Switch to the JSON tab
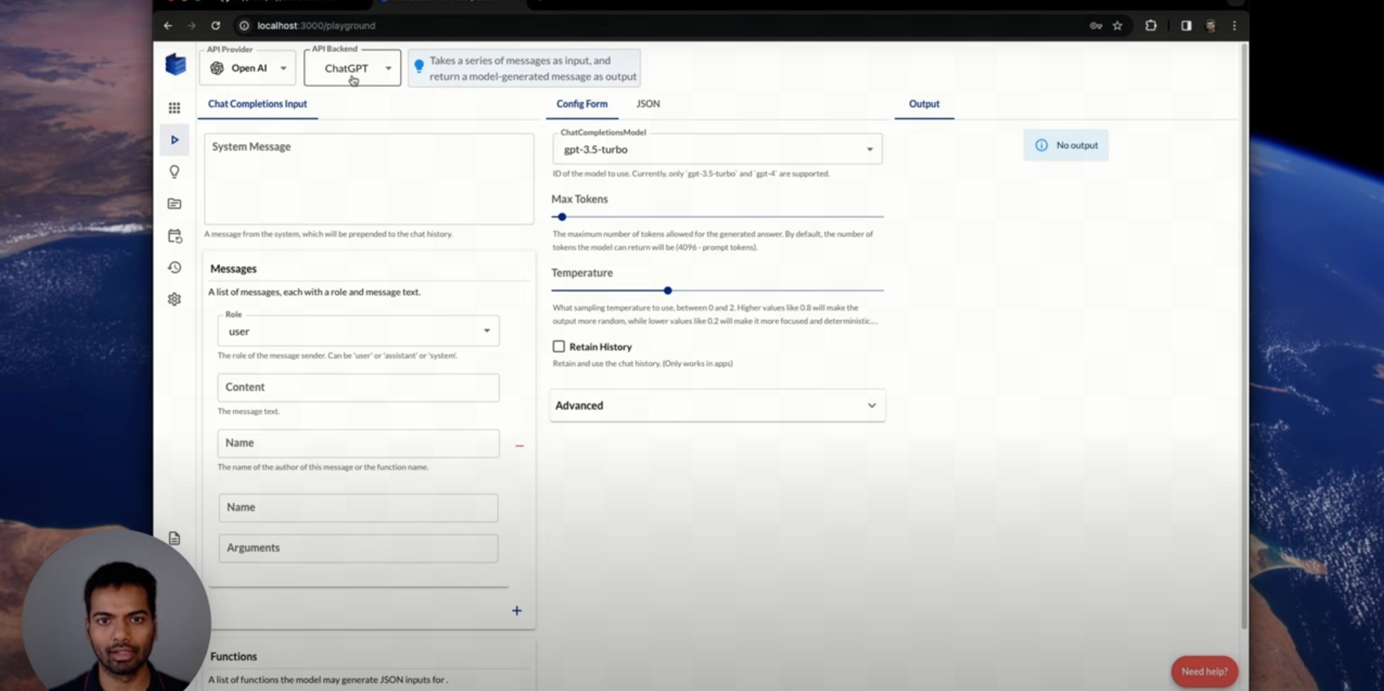Screen dimensions: 1384x691 (648, 104)
